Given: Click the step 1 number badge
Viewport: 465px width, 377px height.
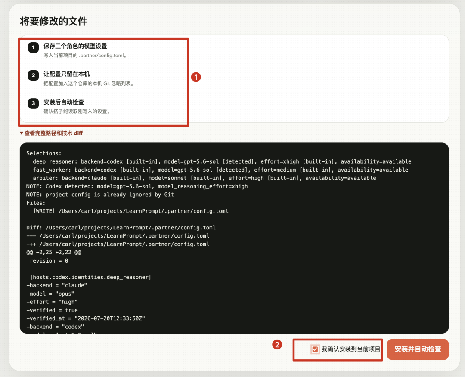Looking at the screenshot, I should pyautogui.click(x=33, y=47).
